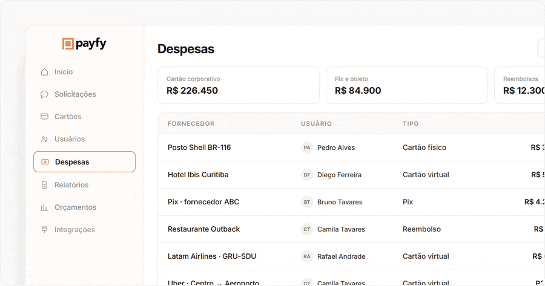
Task: Open the Solicitações menu item
Action: click(84, 94)
